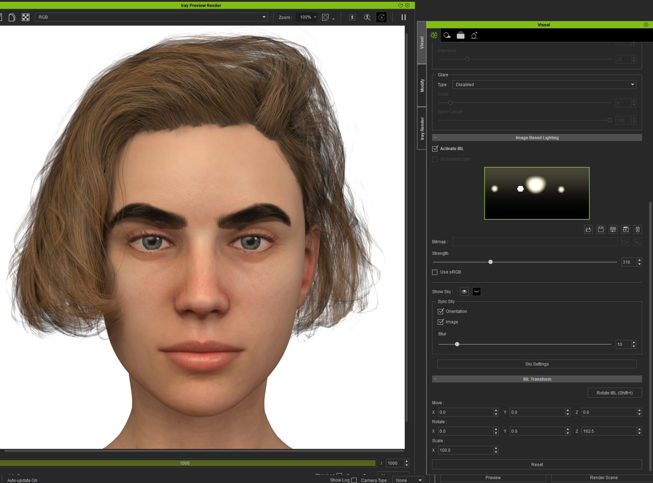Open the third Visual panel tab with the box icon
Screen dimensions: 653x483
(461, 35)
